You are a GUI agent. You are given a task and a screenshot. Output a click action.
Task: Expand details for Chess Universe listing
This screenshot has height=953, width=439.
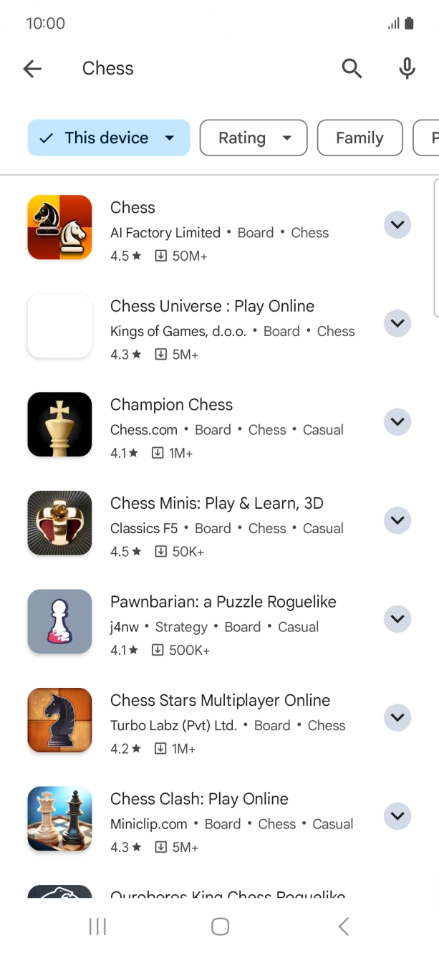tap(397, 323)
